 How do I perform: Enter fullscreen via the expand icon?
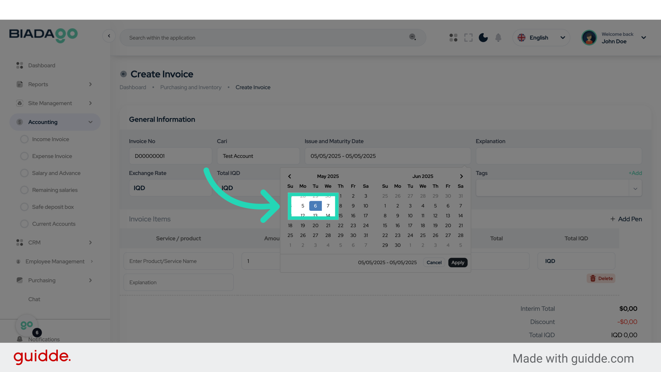point(468,38)
